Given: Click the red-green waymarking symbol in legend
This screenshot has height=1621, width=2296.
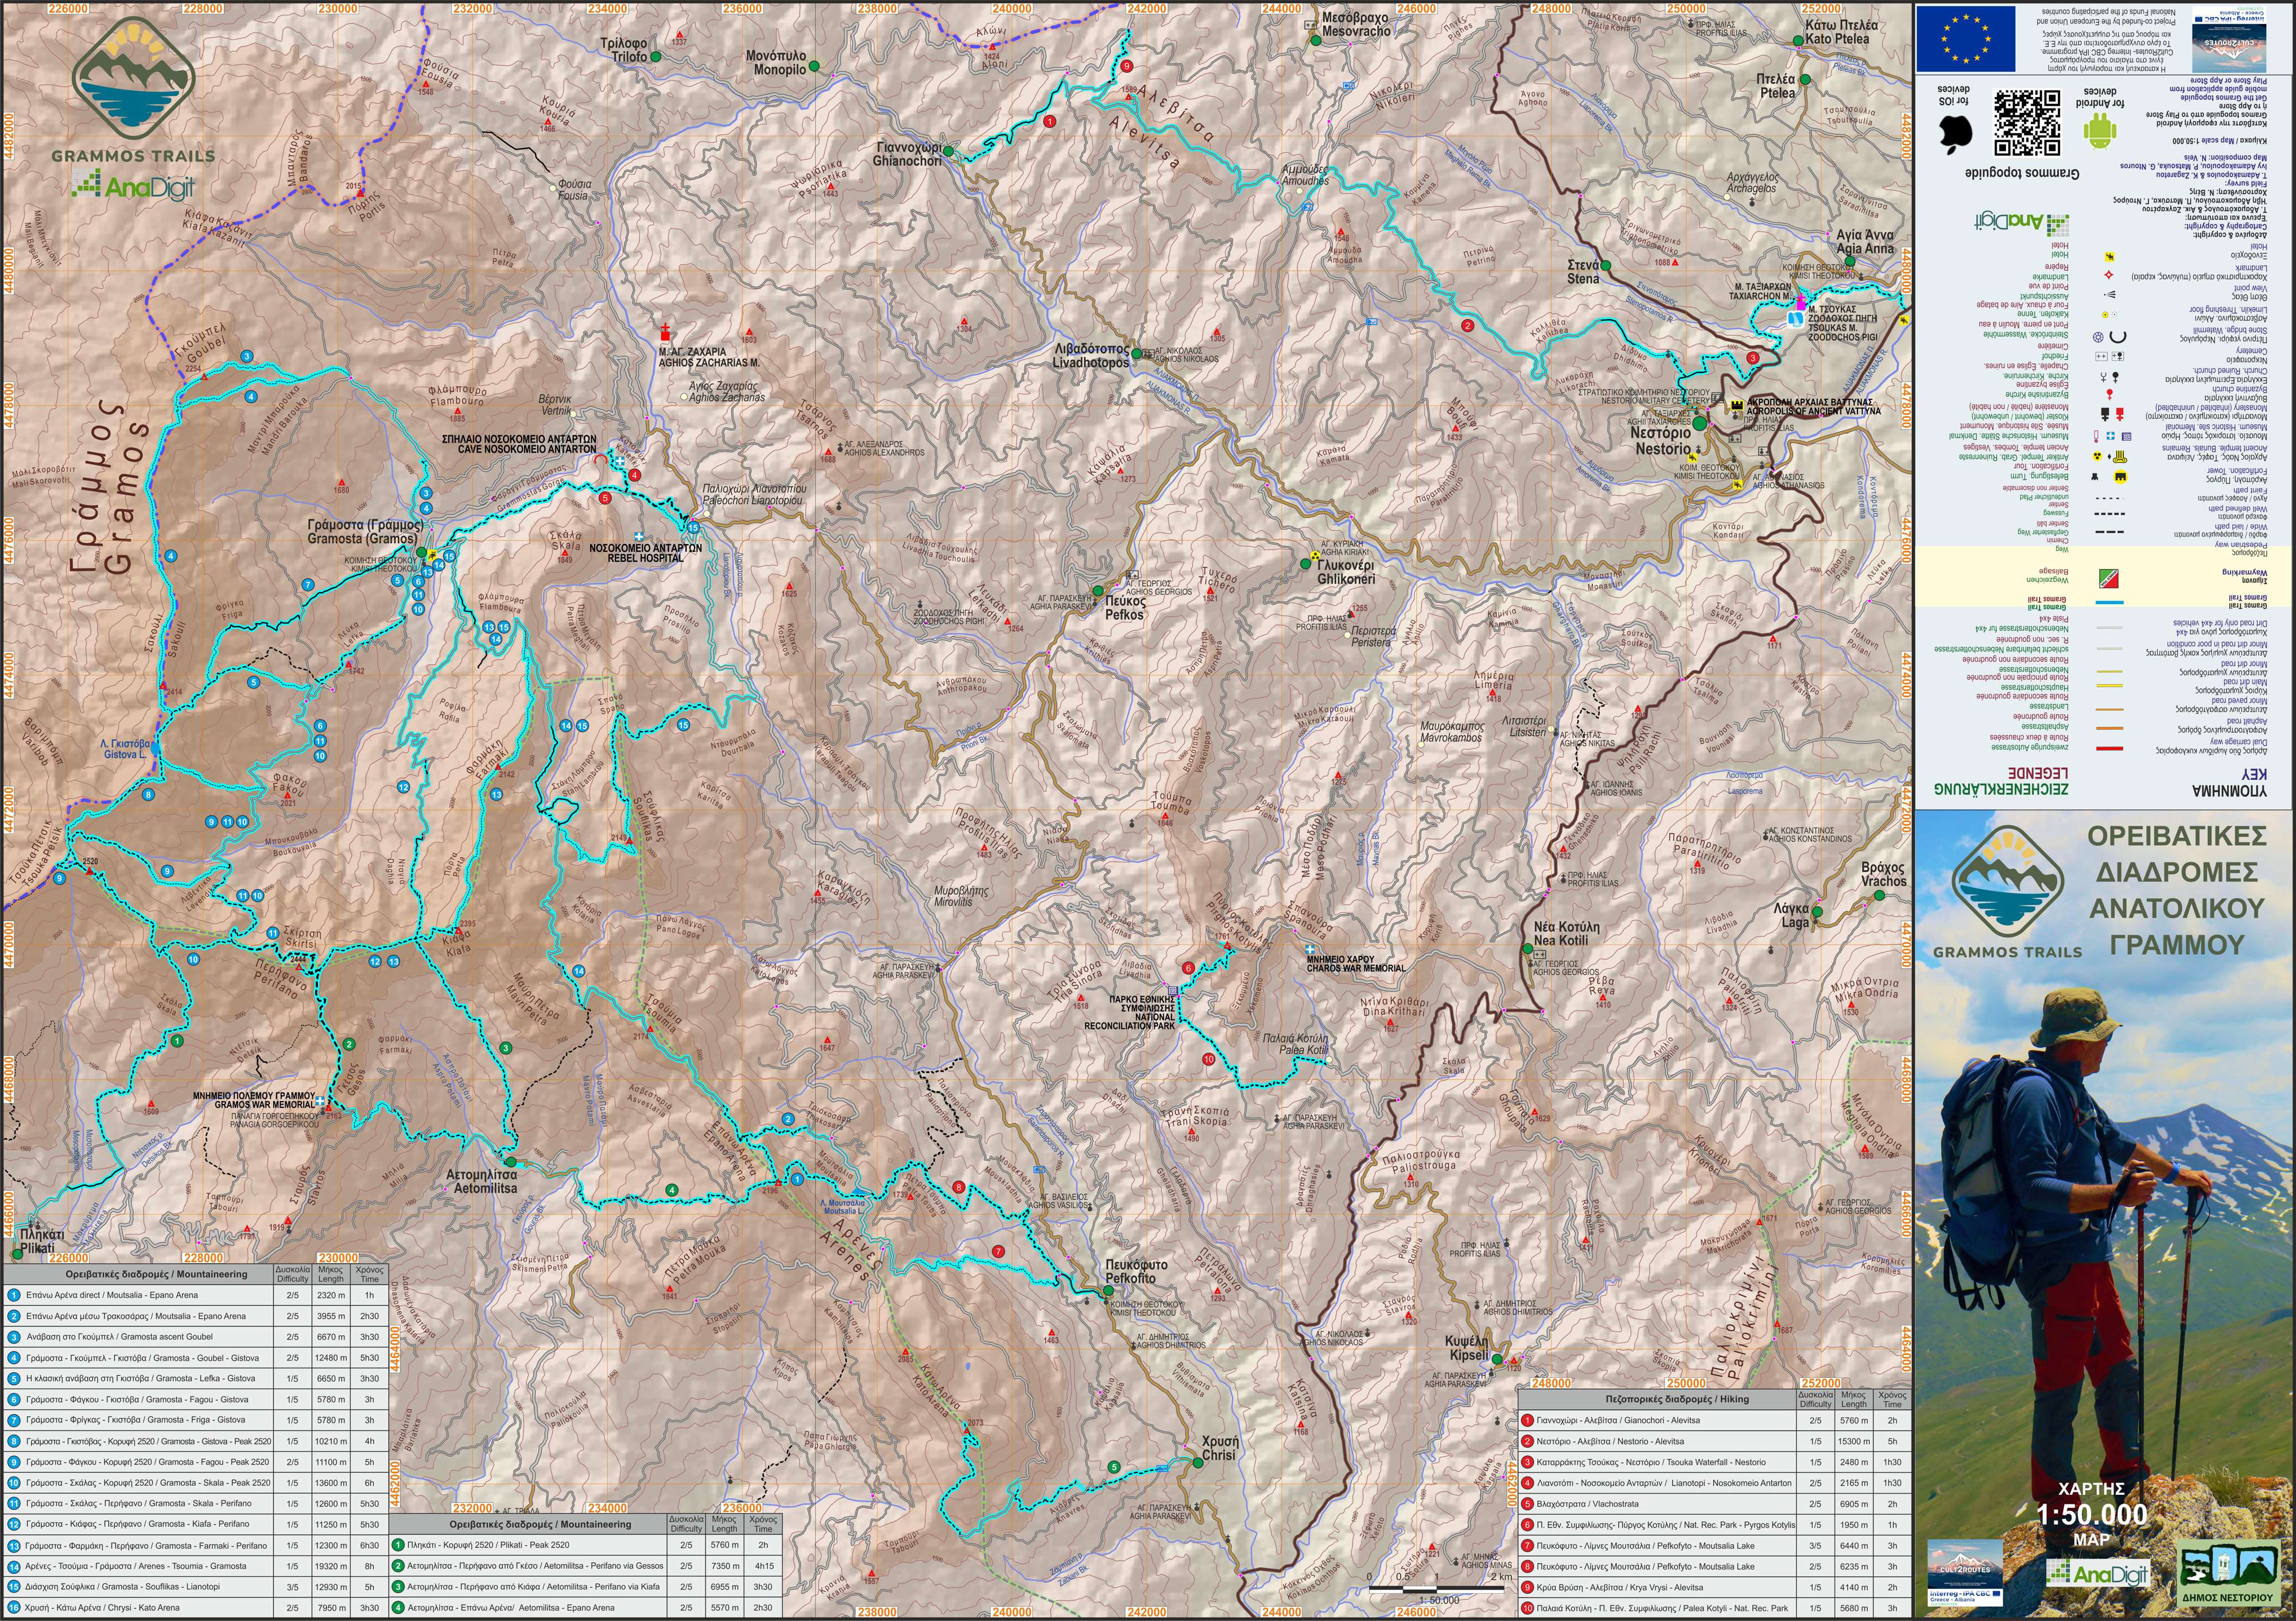Looking at the screenshot, I should click(x=2108, y=578).
